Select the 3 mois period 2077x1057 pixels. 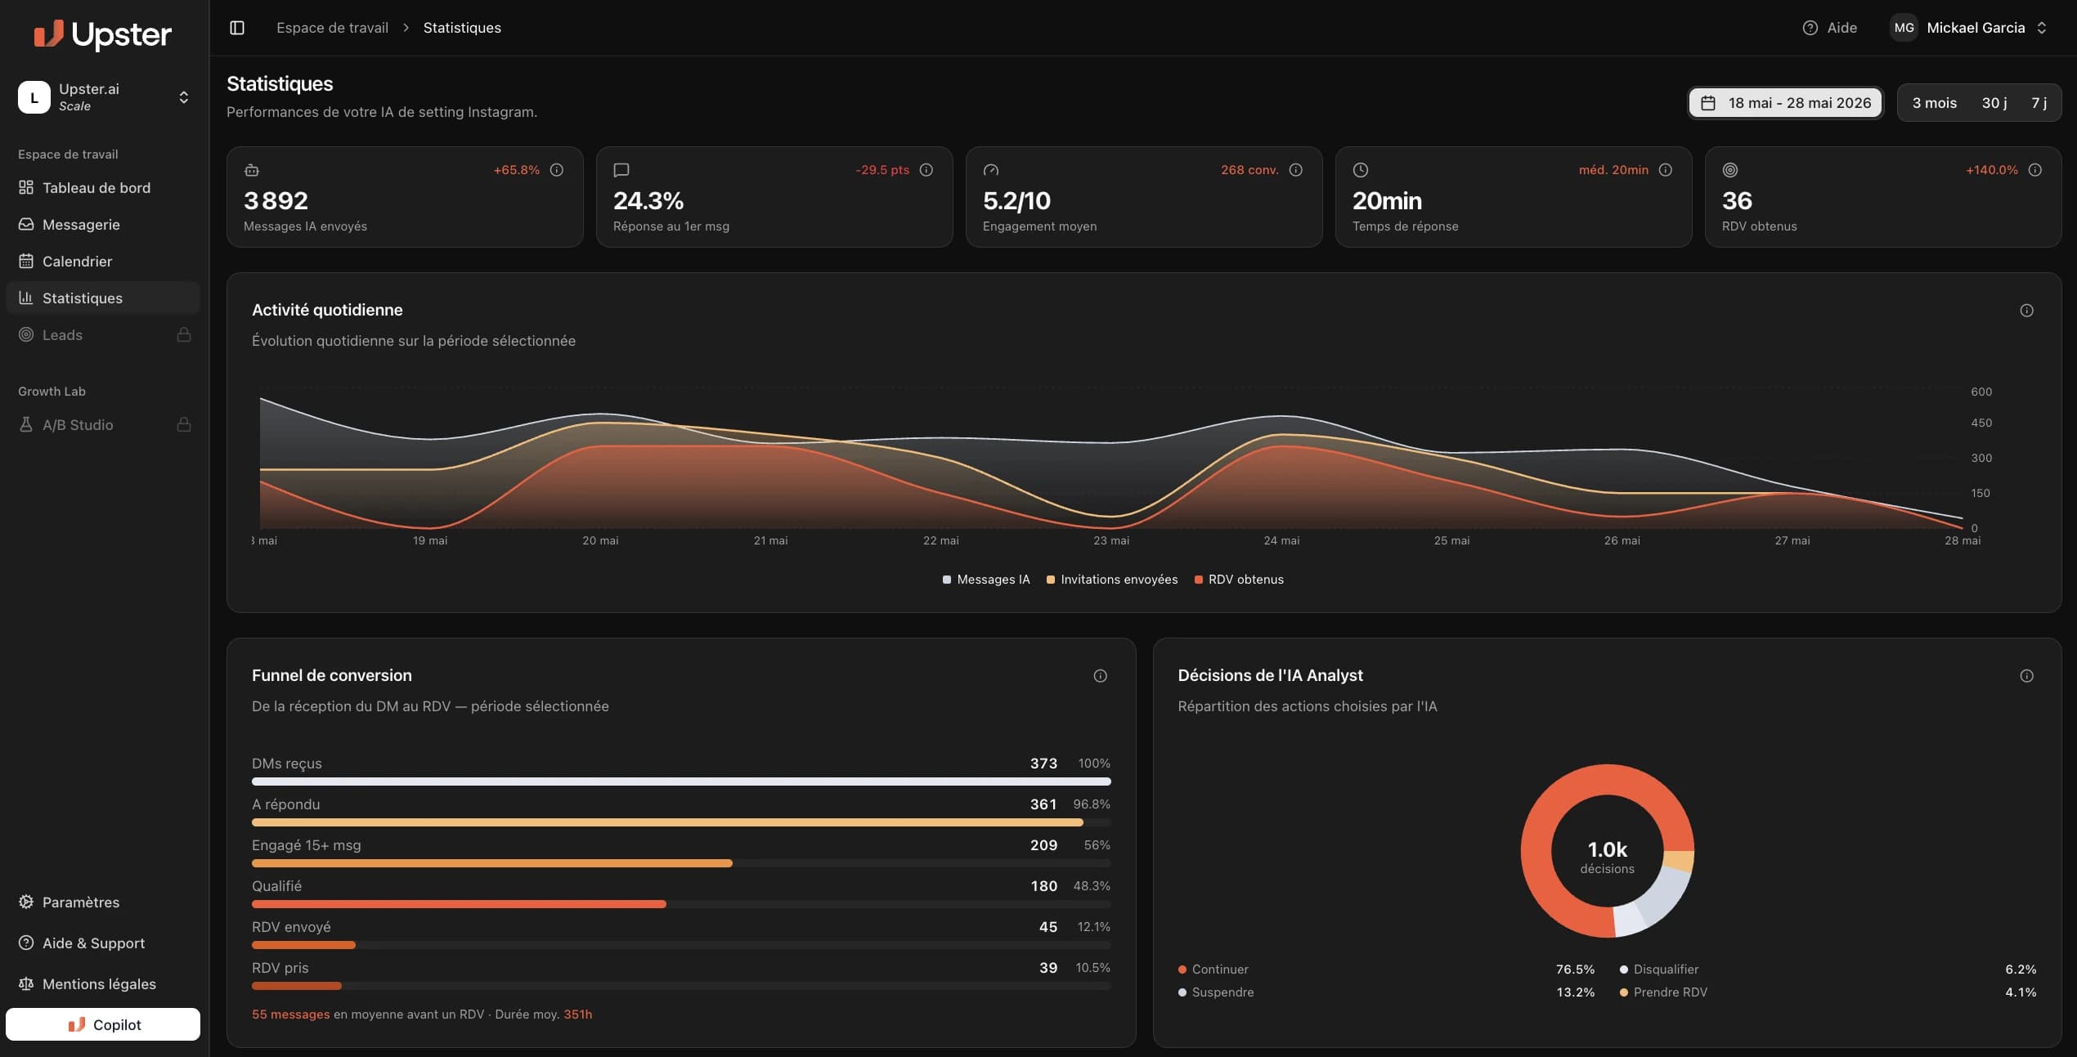click(1934, 103)
